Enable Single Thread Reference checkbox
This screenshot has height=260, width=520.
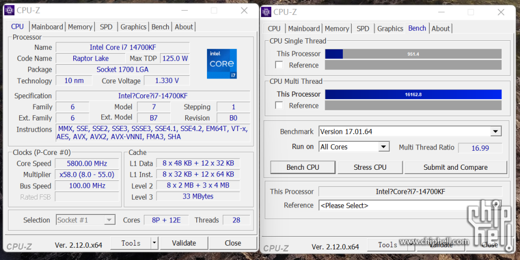(279, 65)
